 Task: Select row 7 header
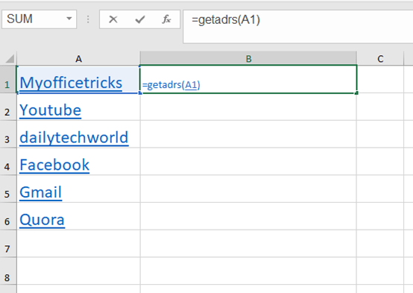tap(8, 244)
